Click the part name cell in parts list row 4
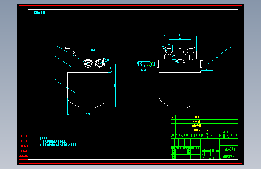The image size is (261, 169). (x=197, y=118)
